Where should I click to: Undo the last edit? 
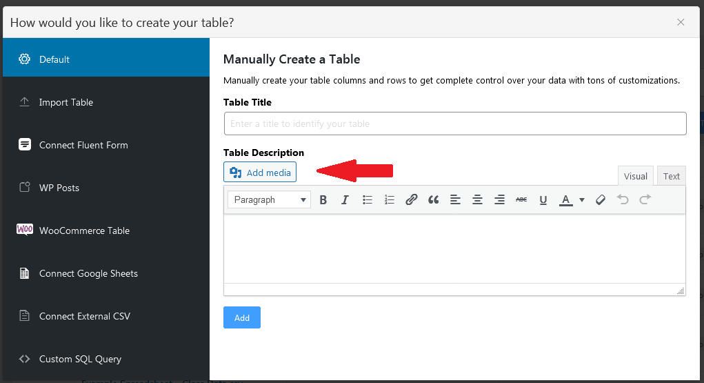pyautogui.click(x=623, y=199)
